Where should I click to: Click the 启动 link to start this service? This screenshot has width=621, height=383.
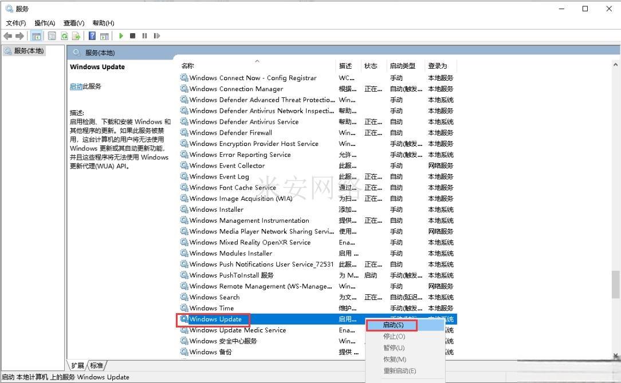pyautogui.click(x=76, y=86)
